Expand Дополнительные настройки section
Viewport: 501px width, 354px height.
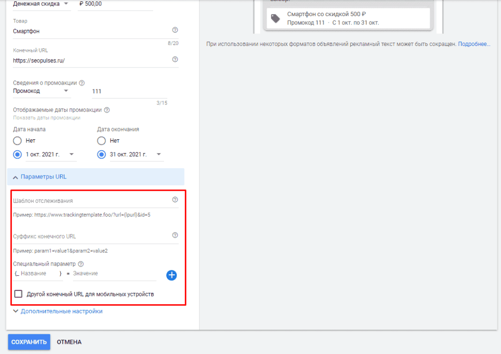[58, 311]
